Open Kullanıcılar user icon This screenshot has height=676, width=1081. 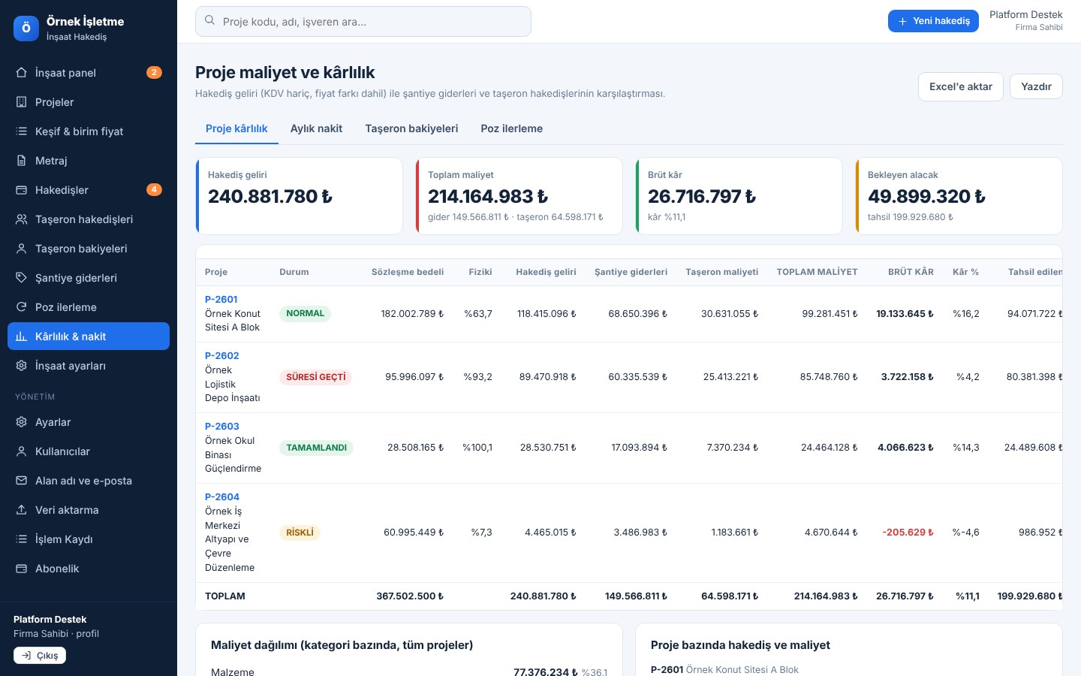pyautogui.click(x=21, y=451)
